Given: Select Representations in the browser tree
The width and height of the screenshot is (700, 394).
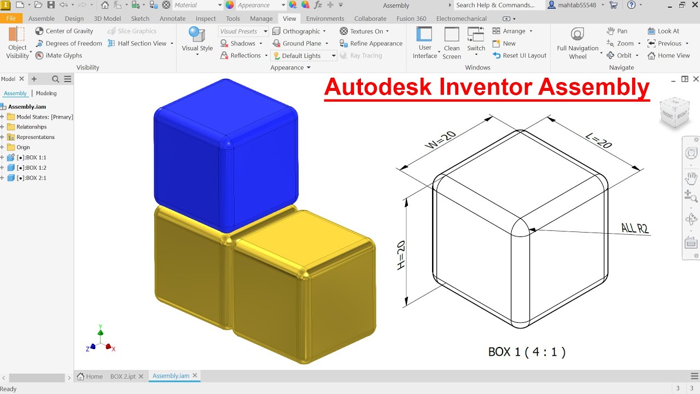Looking at the screenshot, I should pyautogui.click(x=35, y=137).
